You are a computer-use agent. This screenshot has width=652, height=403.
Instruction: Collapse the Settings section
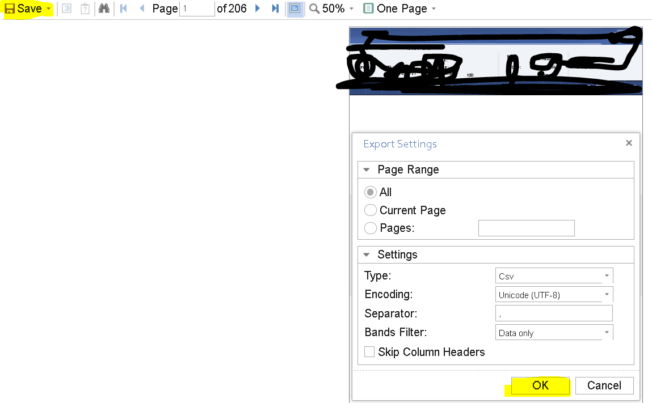click(x=367, y=254)
